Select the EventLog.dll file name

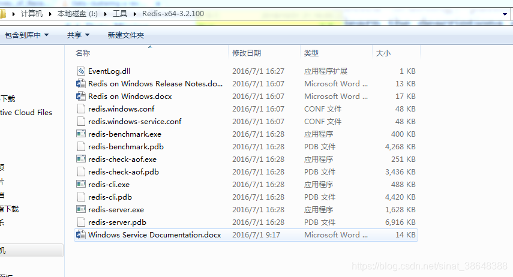tap(109, 71)
